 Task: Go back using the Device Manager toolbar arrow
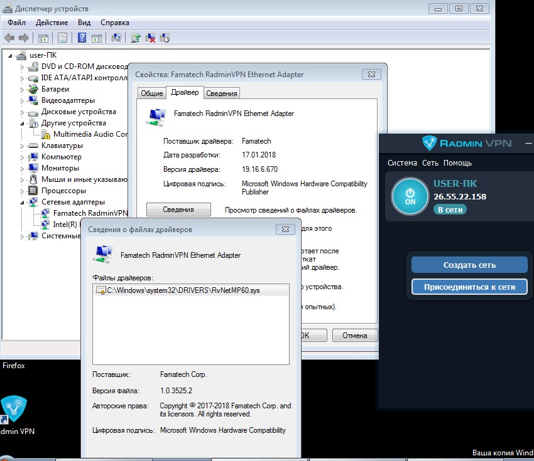(9, 38)
